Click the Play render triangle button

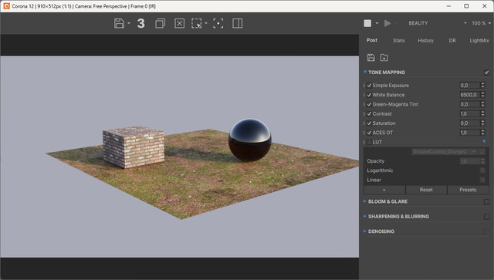tap(387, 23)
